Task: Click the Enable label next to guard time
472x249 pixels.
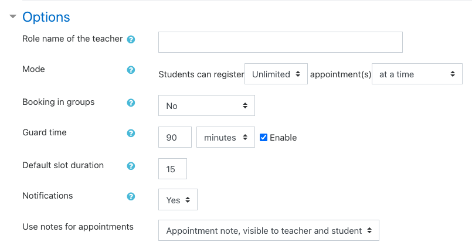Action: pyautogui.click(x=283, y=138)
